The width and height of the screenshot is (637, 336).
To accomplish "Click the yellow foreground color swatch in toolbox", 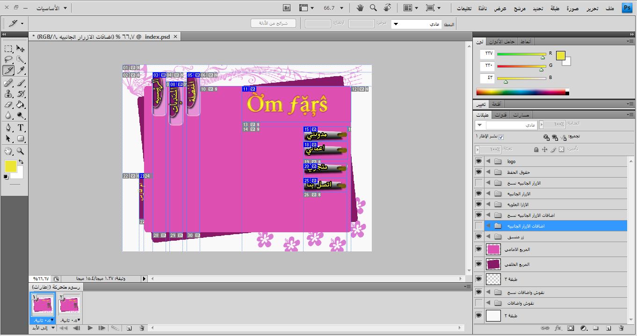I will pos(10,166).
